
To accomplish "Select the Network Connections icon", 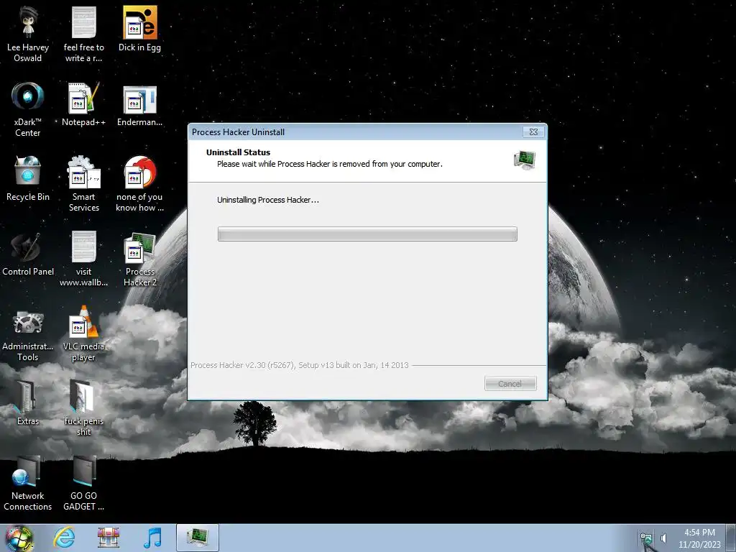I will click(x=28, y=482).
